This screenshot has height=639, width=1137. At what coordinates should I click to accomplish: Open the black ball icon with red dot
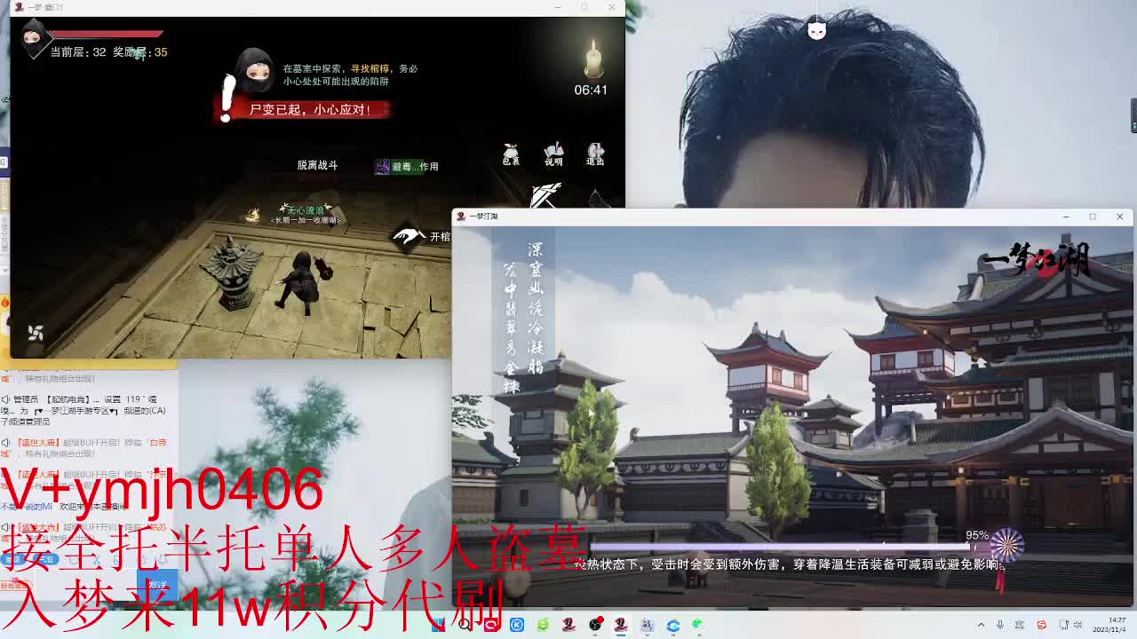[595, 625]
